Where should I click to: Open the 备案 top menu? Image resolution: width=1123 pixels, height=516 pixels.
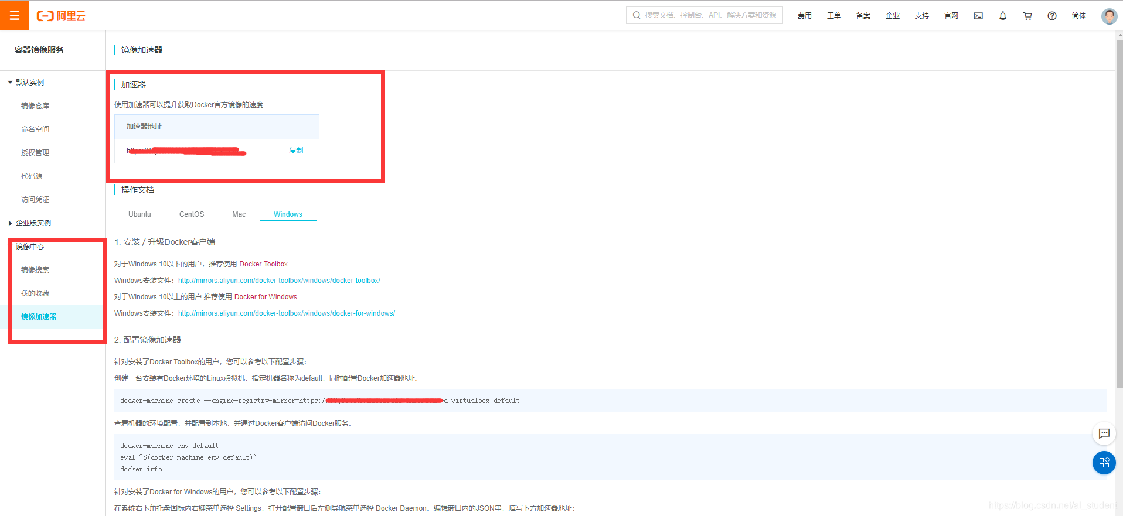[863, 16]
